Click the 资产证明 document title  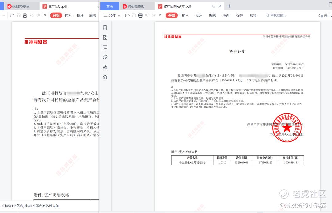click(237, 51)
